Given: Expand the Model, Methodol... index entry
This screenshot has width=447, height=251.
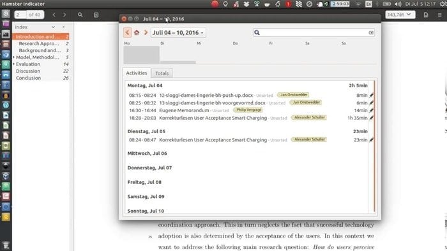Looking at the screenshot, I should pyautogui.click(x=13, y=57).
